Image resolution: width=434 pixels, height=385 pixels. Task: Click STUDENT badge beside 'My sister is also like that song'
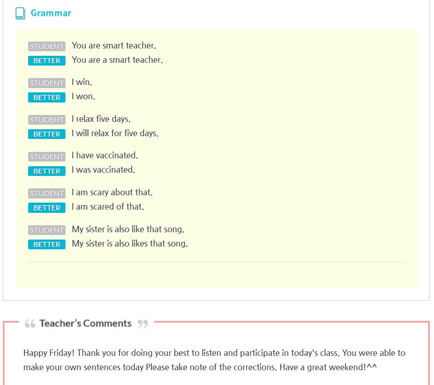[x=47, y=230]
